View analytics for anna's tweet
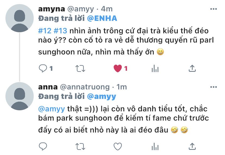 (155, 146)
